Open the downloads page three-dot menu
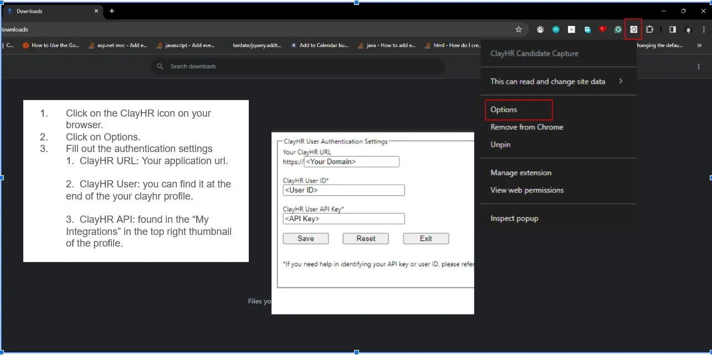712x356 pixels. point(698,66)
